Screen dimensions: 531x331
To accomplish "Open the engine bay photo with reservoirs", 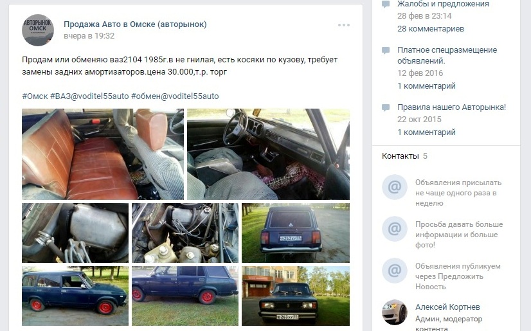I will click(x=185, y=233).
